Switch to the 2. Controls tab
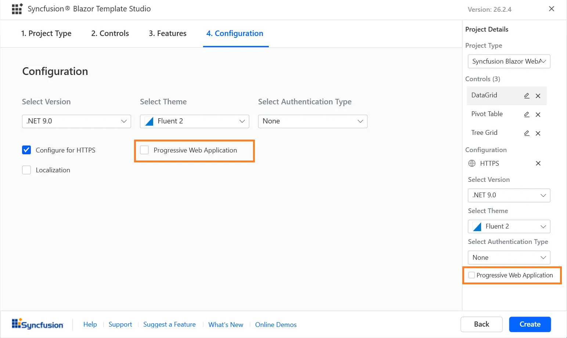Screen dimensions: 567x338 [x=110, y=33]
